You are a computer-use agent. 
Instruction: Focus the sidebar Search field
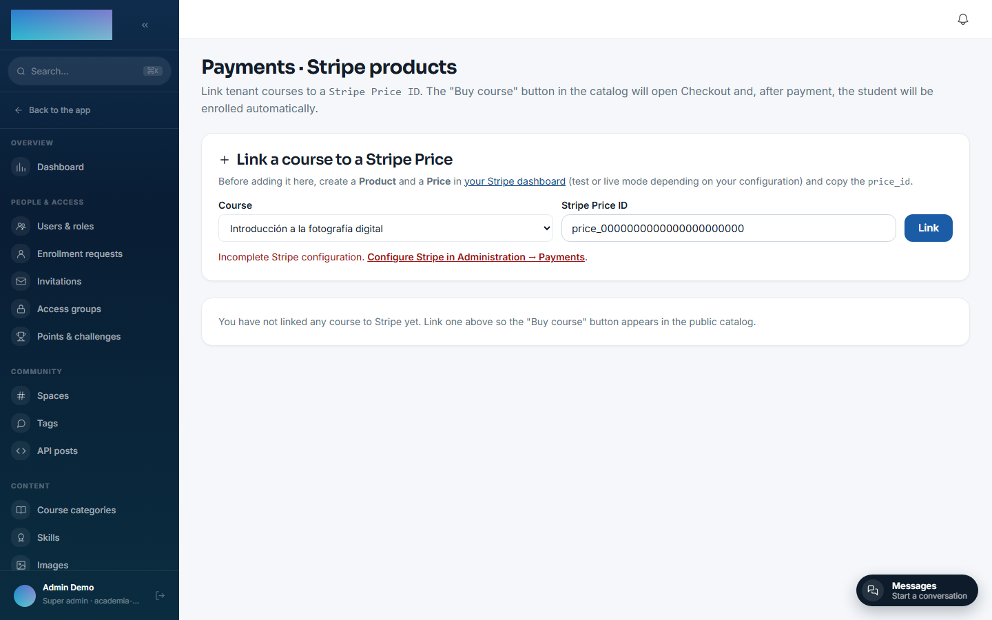(90, 71)
